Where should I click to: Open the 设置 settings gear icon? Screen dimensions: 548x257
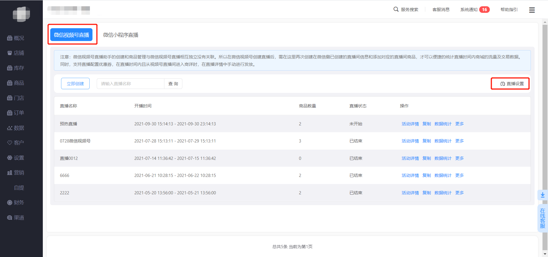pyautogui.click(x=10, y=158)
